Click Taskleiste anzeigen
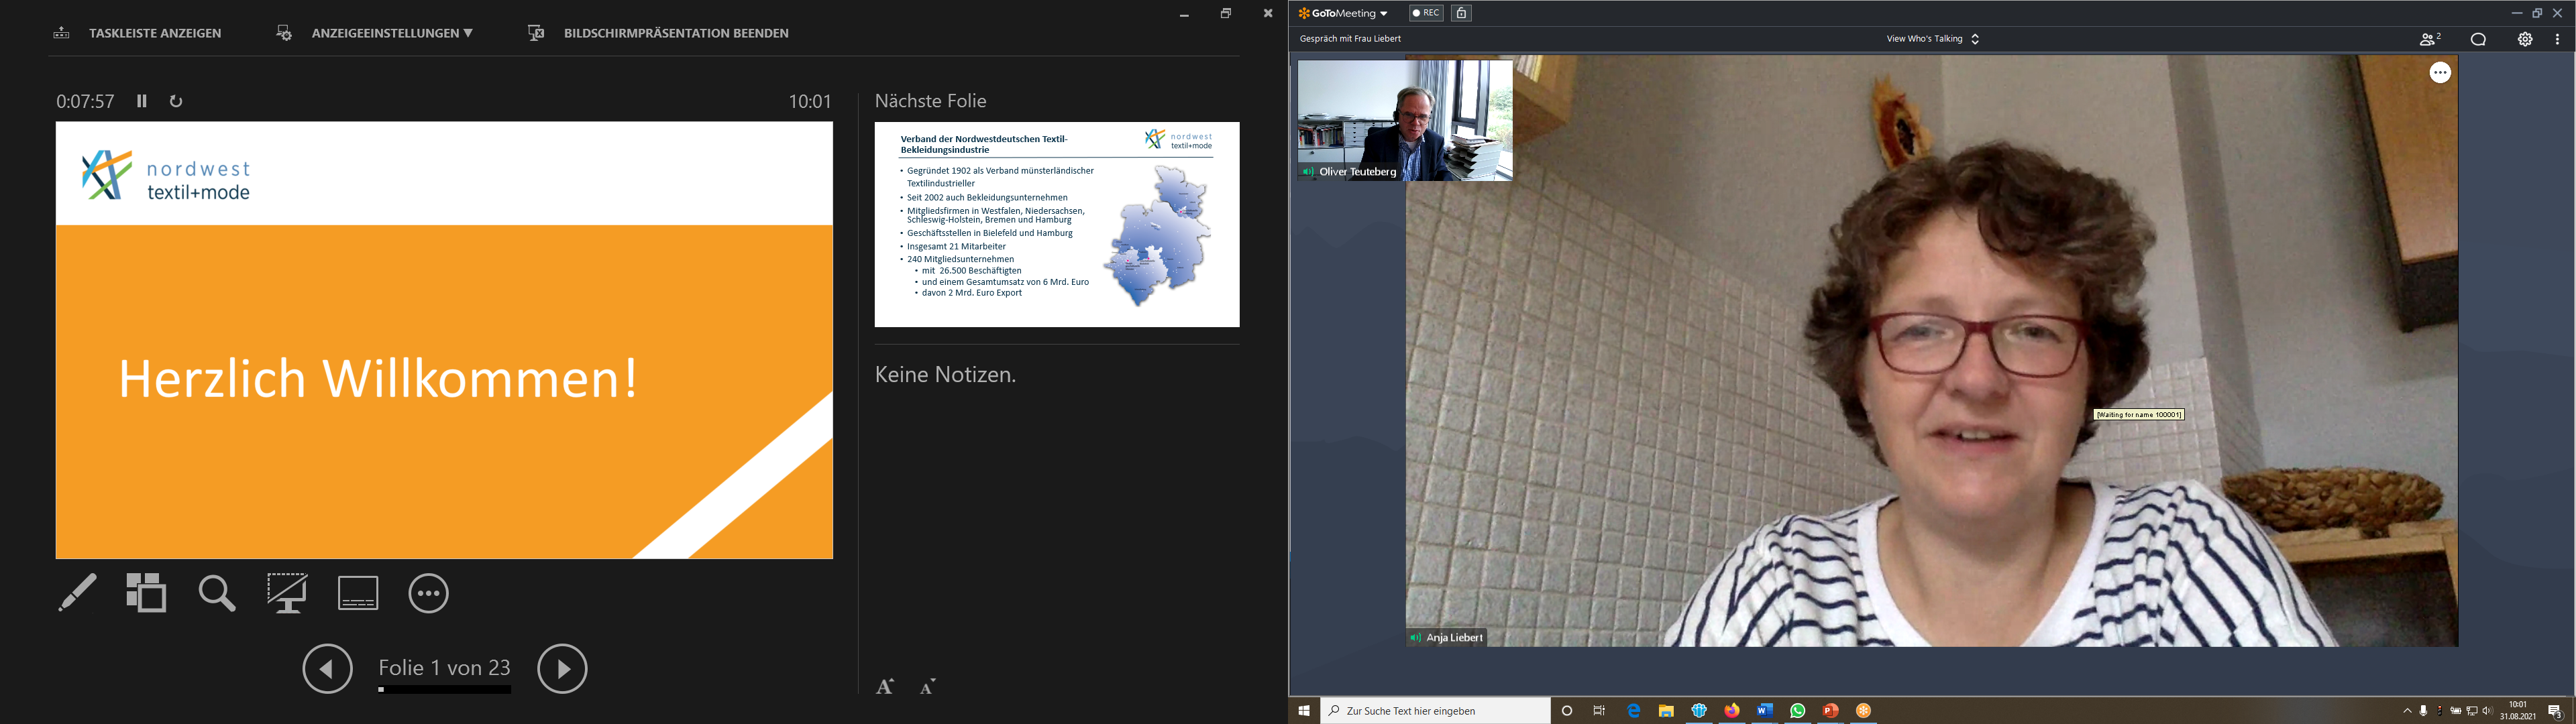 click(154, 33)
